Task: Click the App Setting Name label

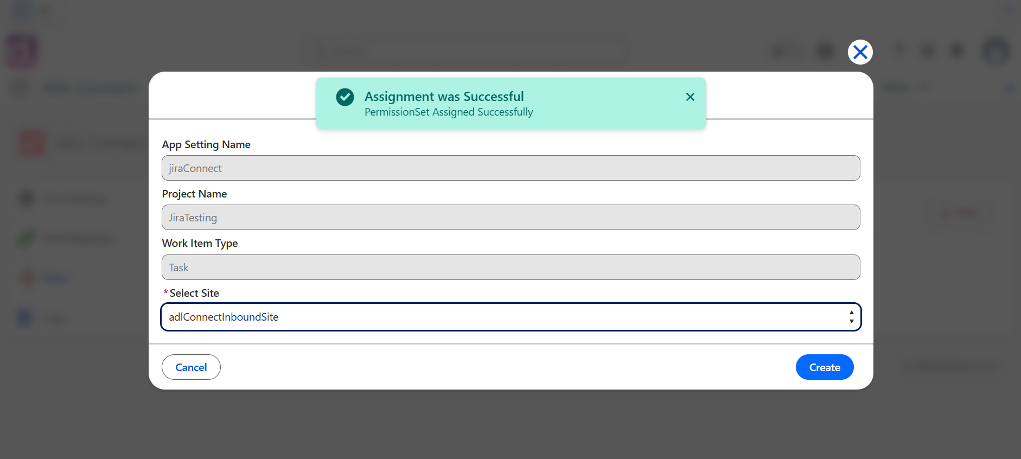Action: coord(206,144)
